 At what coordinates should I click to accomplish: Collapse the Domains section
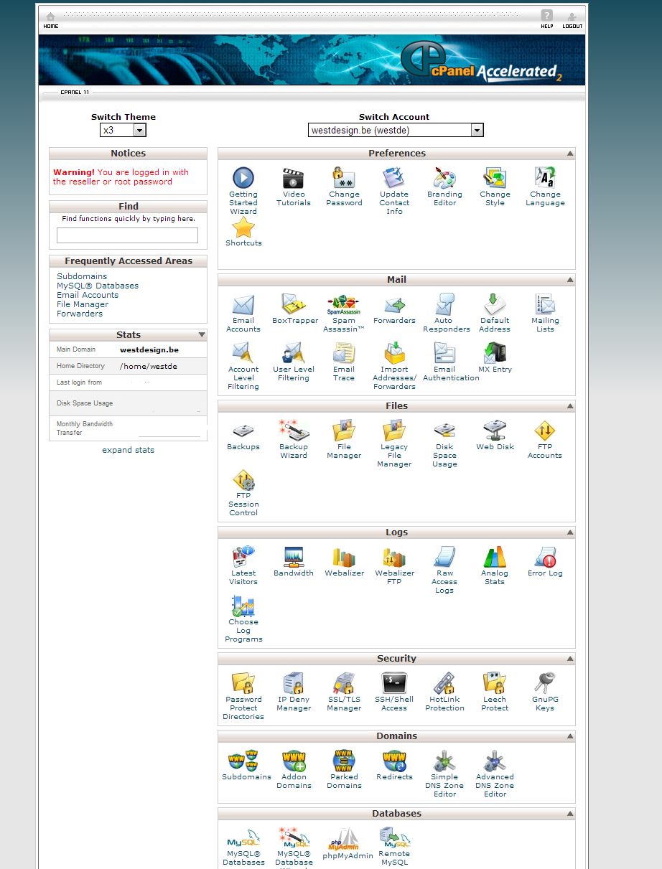[x=570, y=736]
